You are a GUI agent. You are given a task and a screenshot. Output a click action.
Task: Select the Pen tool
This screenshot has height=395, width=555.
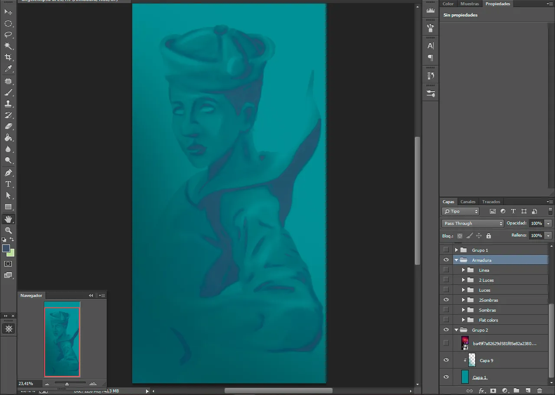pyautogui.click(x=8, y=173)
